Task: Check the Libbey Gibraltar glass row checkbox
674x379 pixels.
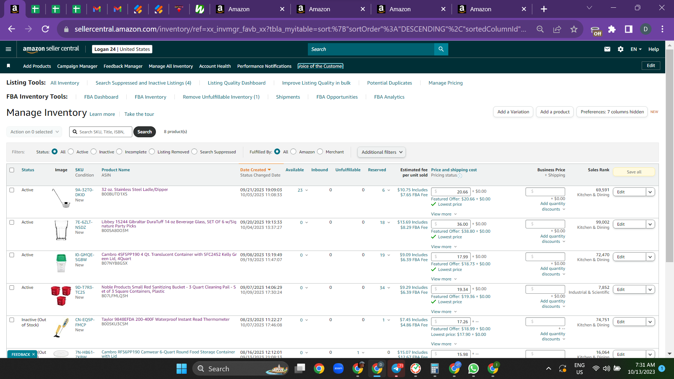Action: pos(12,222)
